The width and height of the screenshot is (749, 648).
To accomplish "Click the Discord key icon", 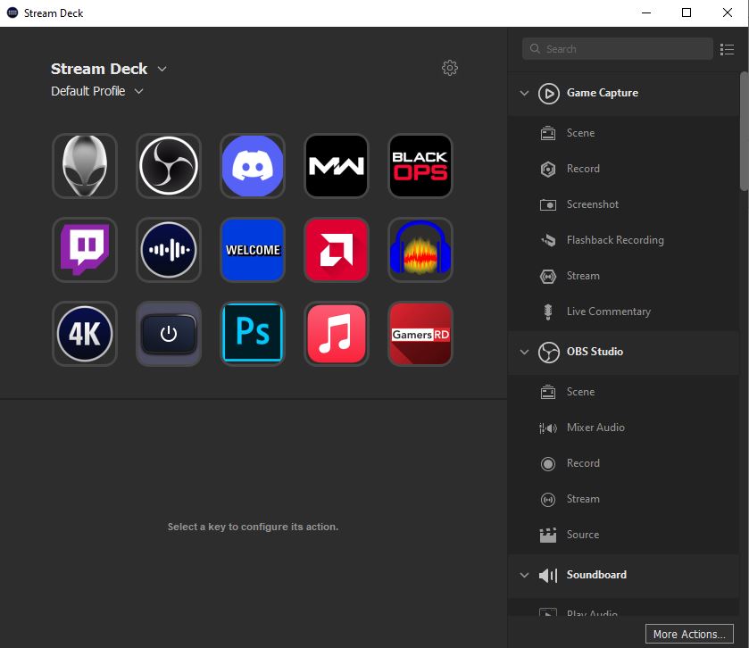I will 253,166.
